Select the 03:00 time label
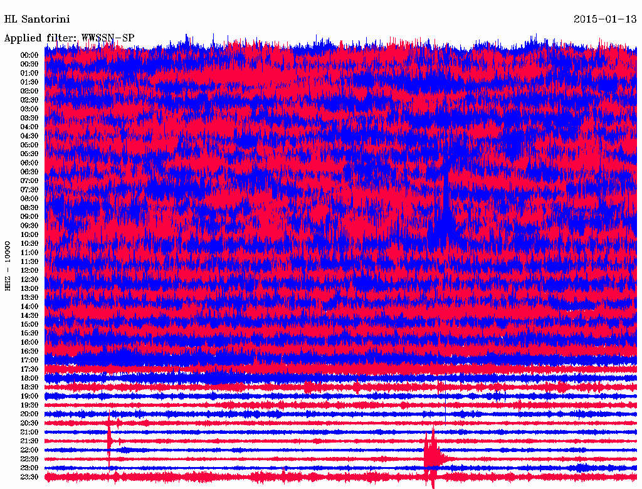Viewport: 642px width, 489px height. tap(29, 109)
